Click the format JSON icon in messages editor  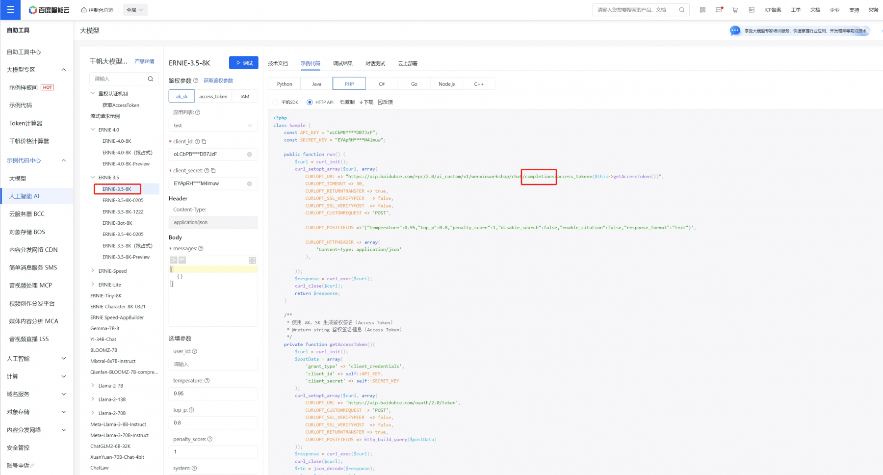[174, 260]
